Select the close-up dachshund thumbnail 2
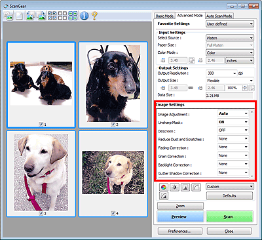 [x=113, y=85]
